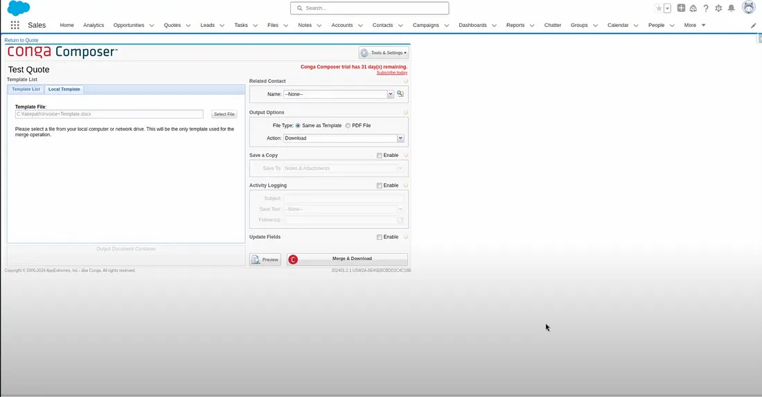Click the Select File button
Image resolution: width=762 pixels, height=397 pixels.
point(224,114)
